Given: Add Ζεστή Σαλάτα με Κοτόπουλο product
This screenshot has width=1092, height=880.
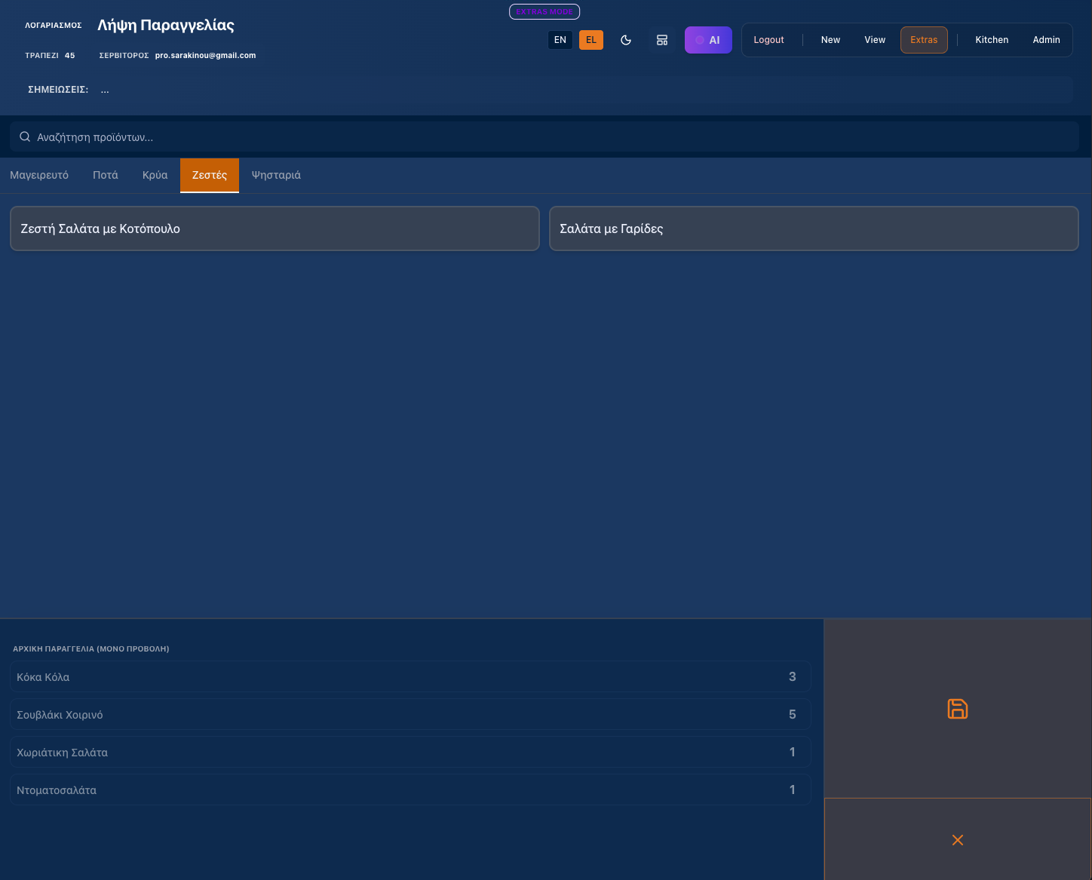Looking at the screenshot, I should pyautogui.click(x=275, y=228).
